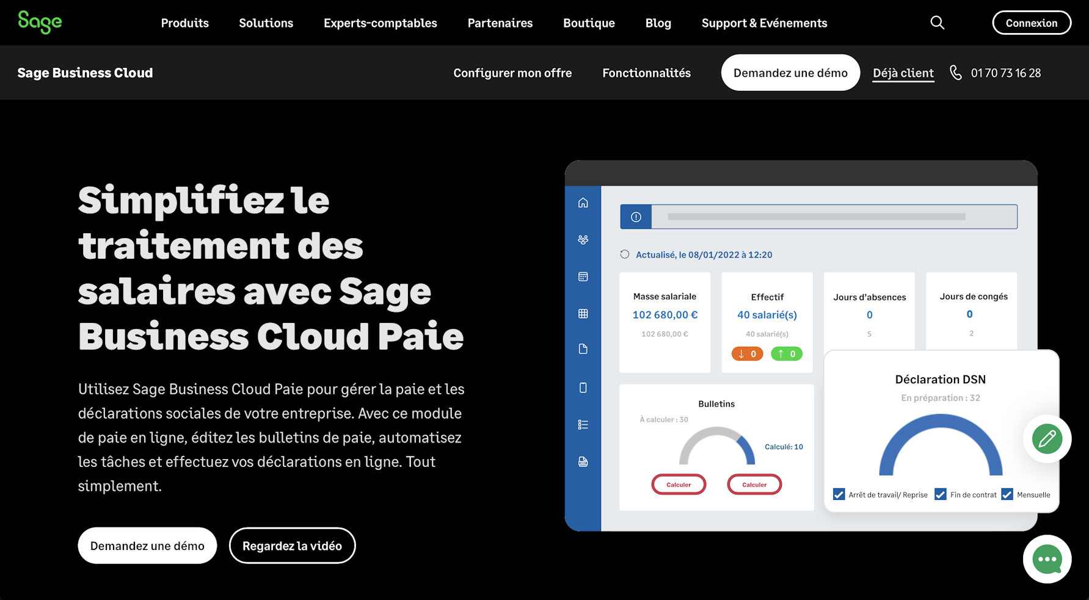Click the refresh icon next to Actualisé
1089x600 pixels.
(x=624, y=254)
